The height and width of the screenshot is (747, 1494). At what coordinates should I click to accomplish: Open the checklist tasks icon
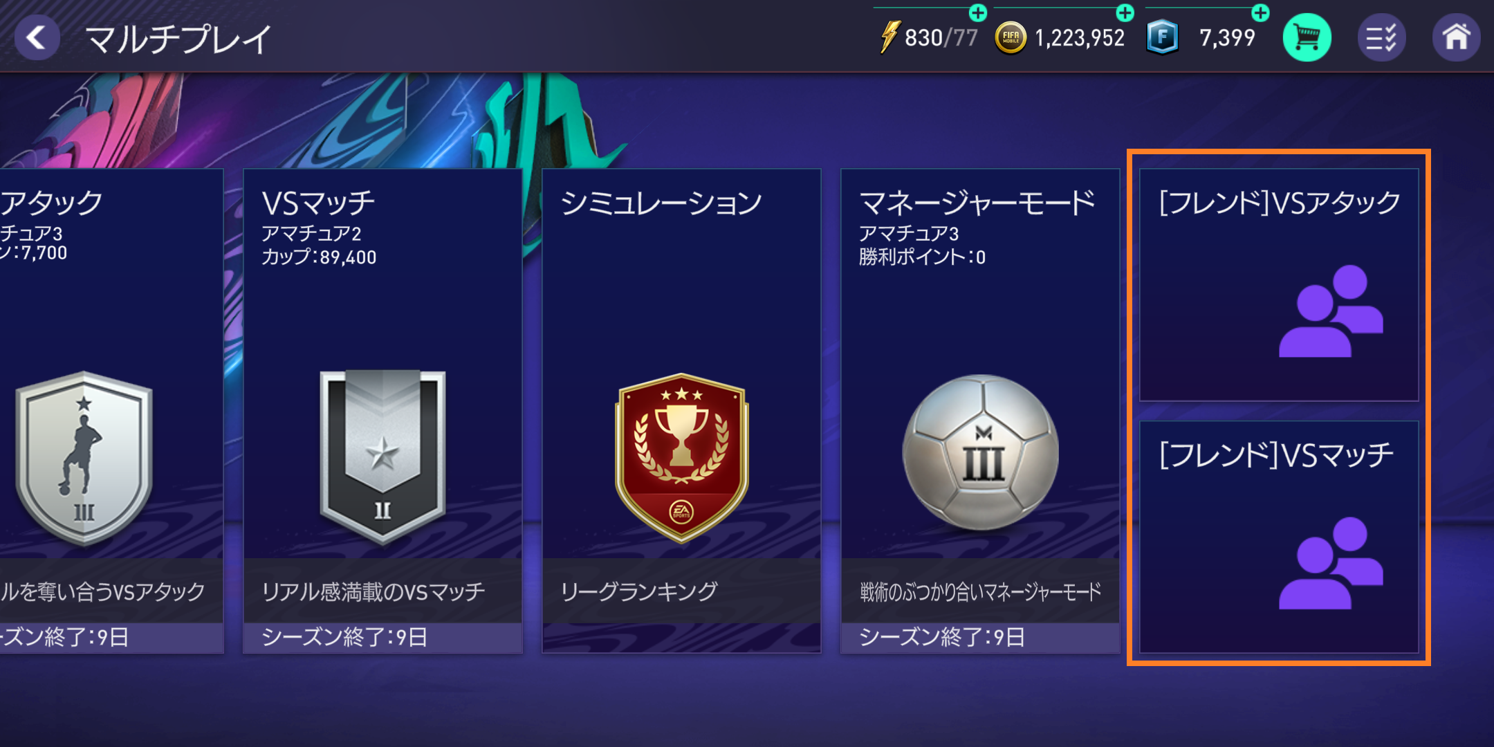click(1381, 37)
